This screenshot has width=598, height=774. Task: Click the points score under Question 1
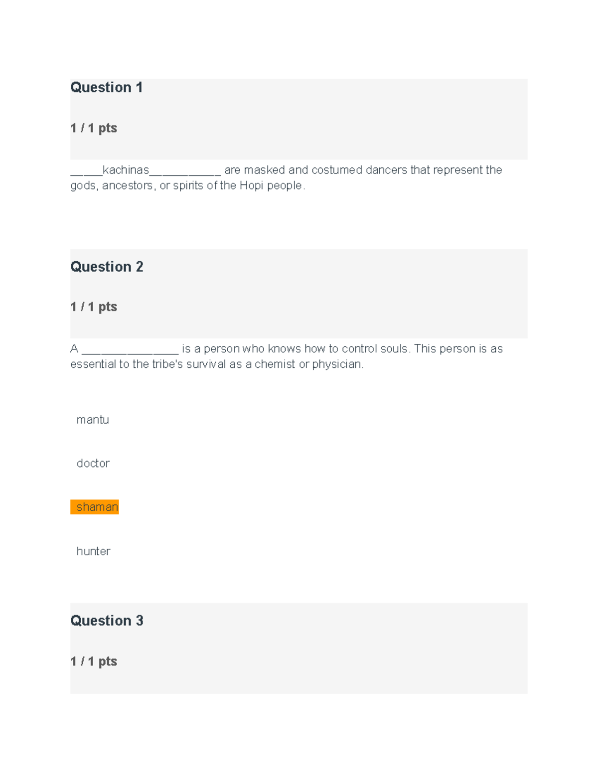(94, 128)
